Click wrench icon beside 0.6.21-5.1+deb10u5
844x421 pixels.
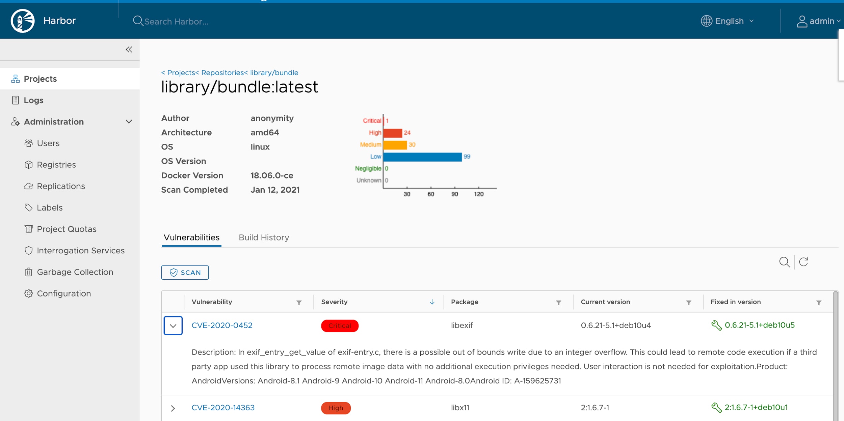point(716,325)
